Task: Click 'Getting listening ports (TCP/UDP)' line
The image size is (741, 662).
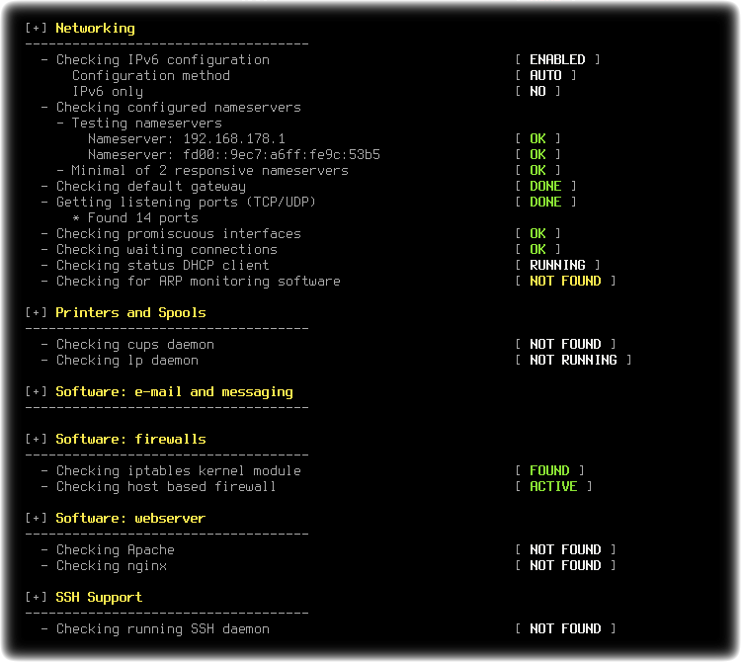Action: coord(186,203)
